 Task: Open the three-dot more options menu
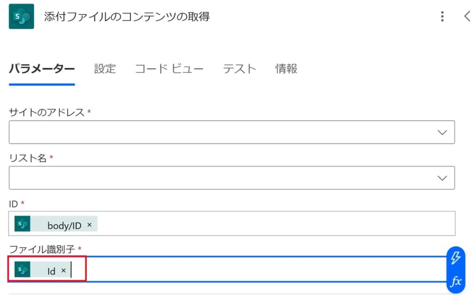442,17
